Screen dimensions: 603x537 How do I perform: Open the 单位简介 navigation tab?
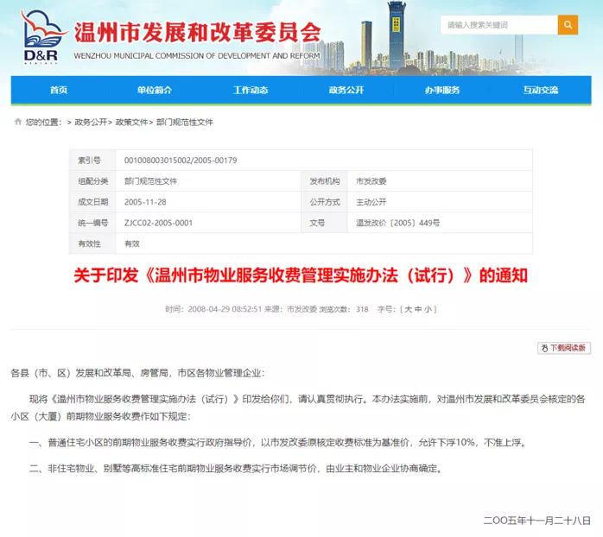tap(155, 90)
